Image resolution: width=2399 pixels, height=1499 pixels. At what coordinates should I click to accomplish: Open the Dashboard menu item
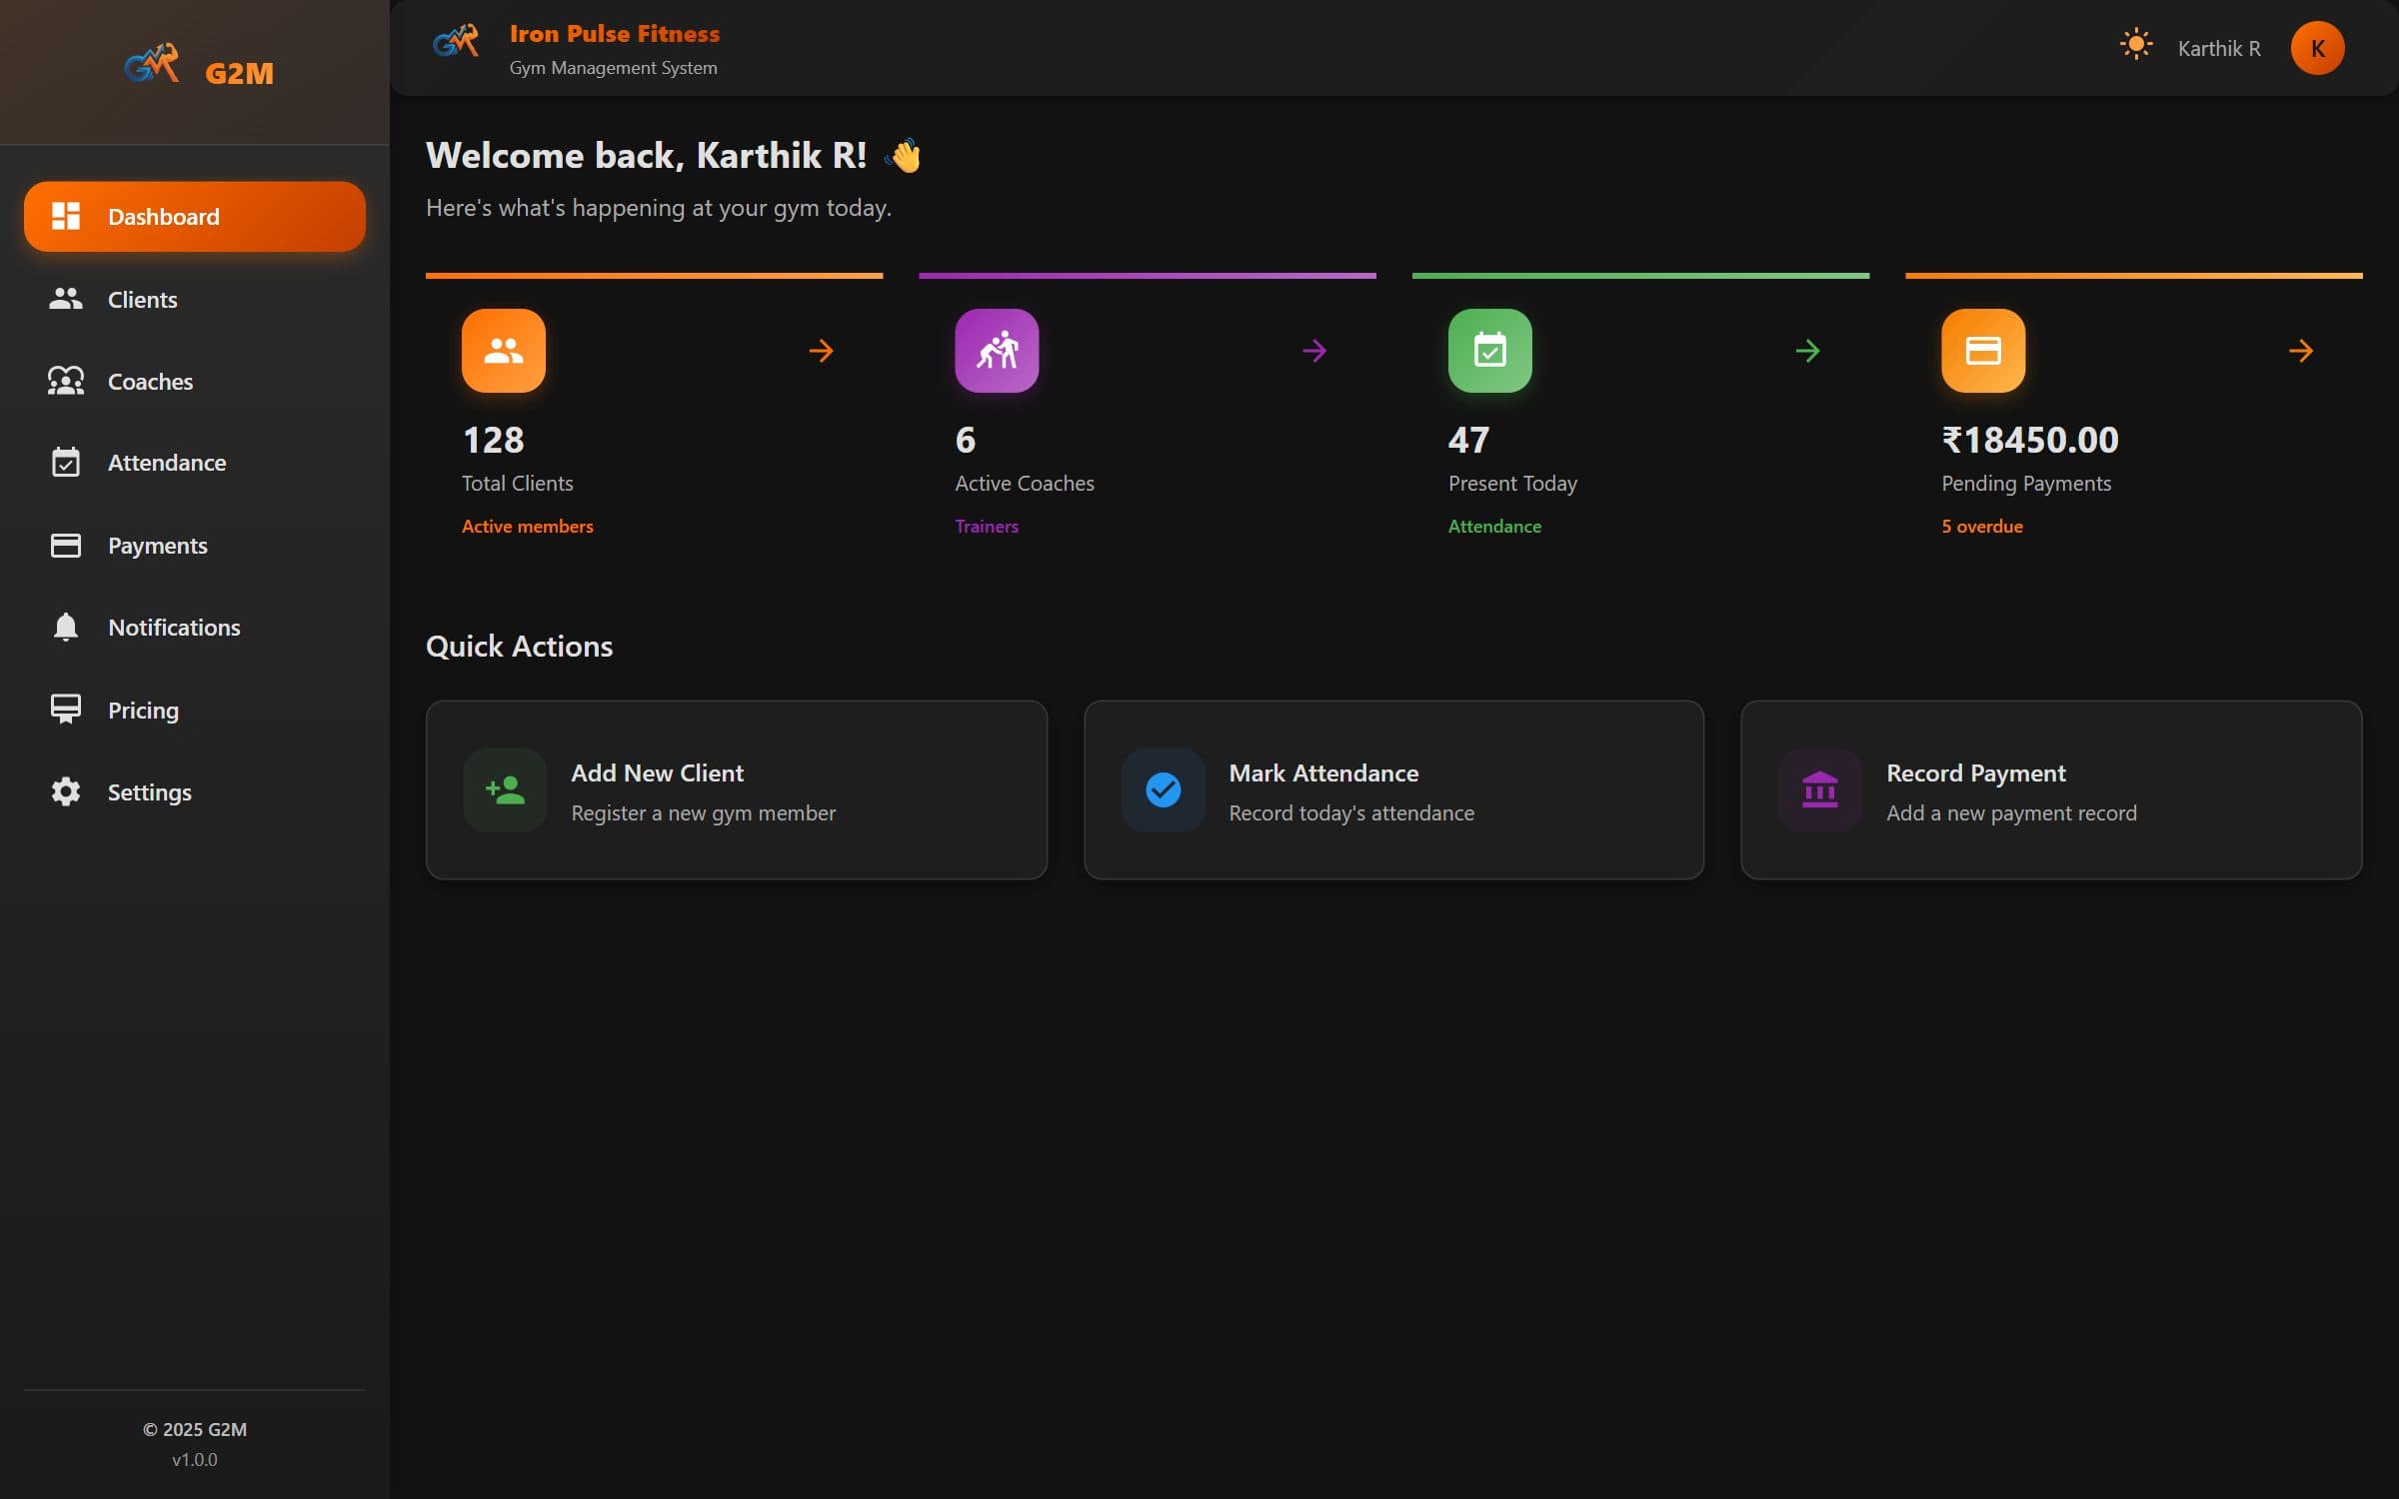pyautogui.click(x=195, y=217)
